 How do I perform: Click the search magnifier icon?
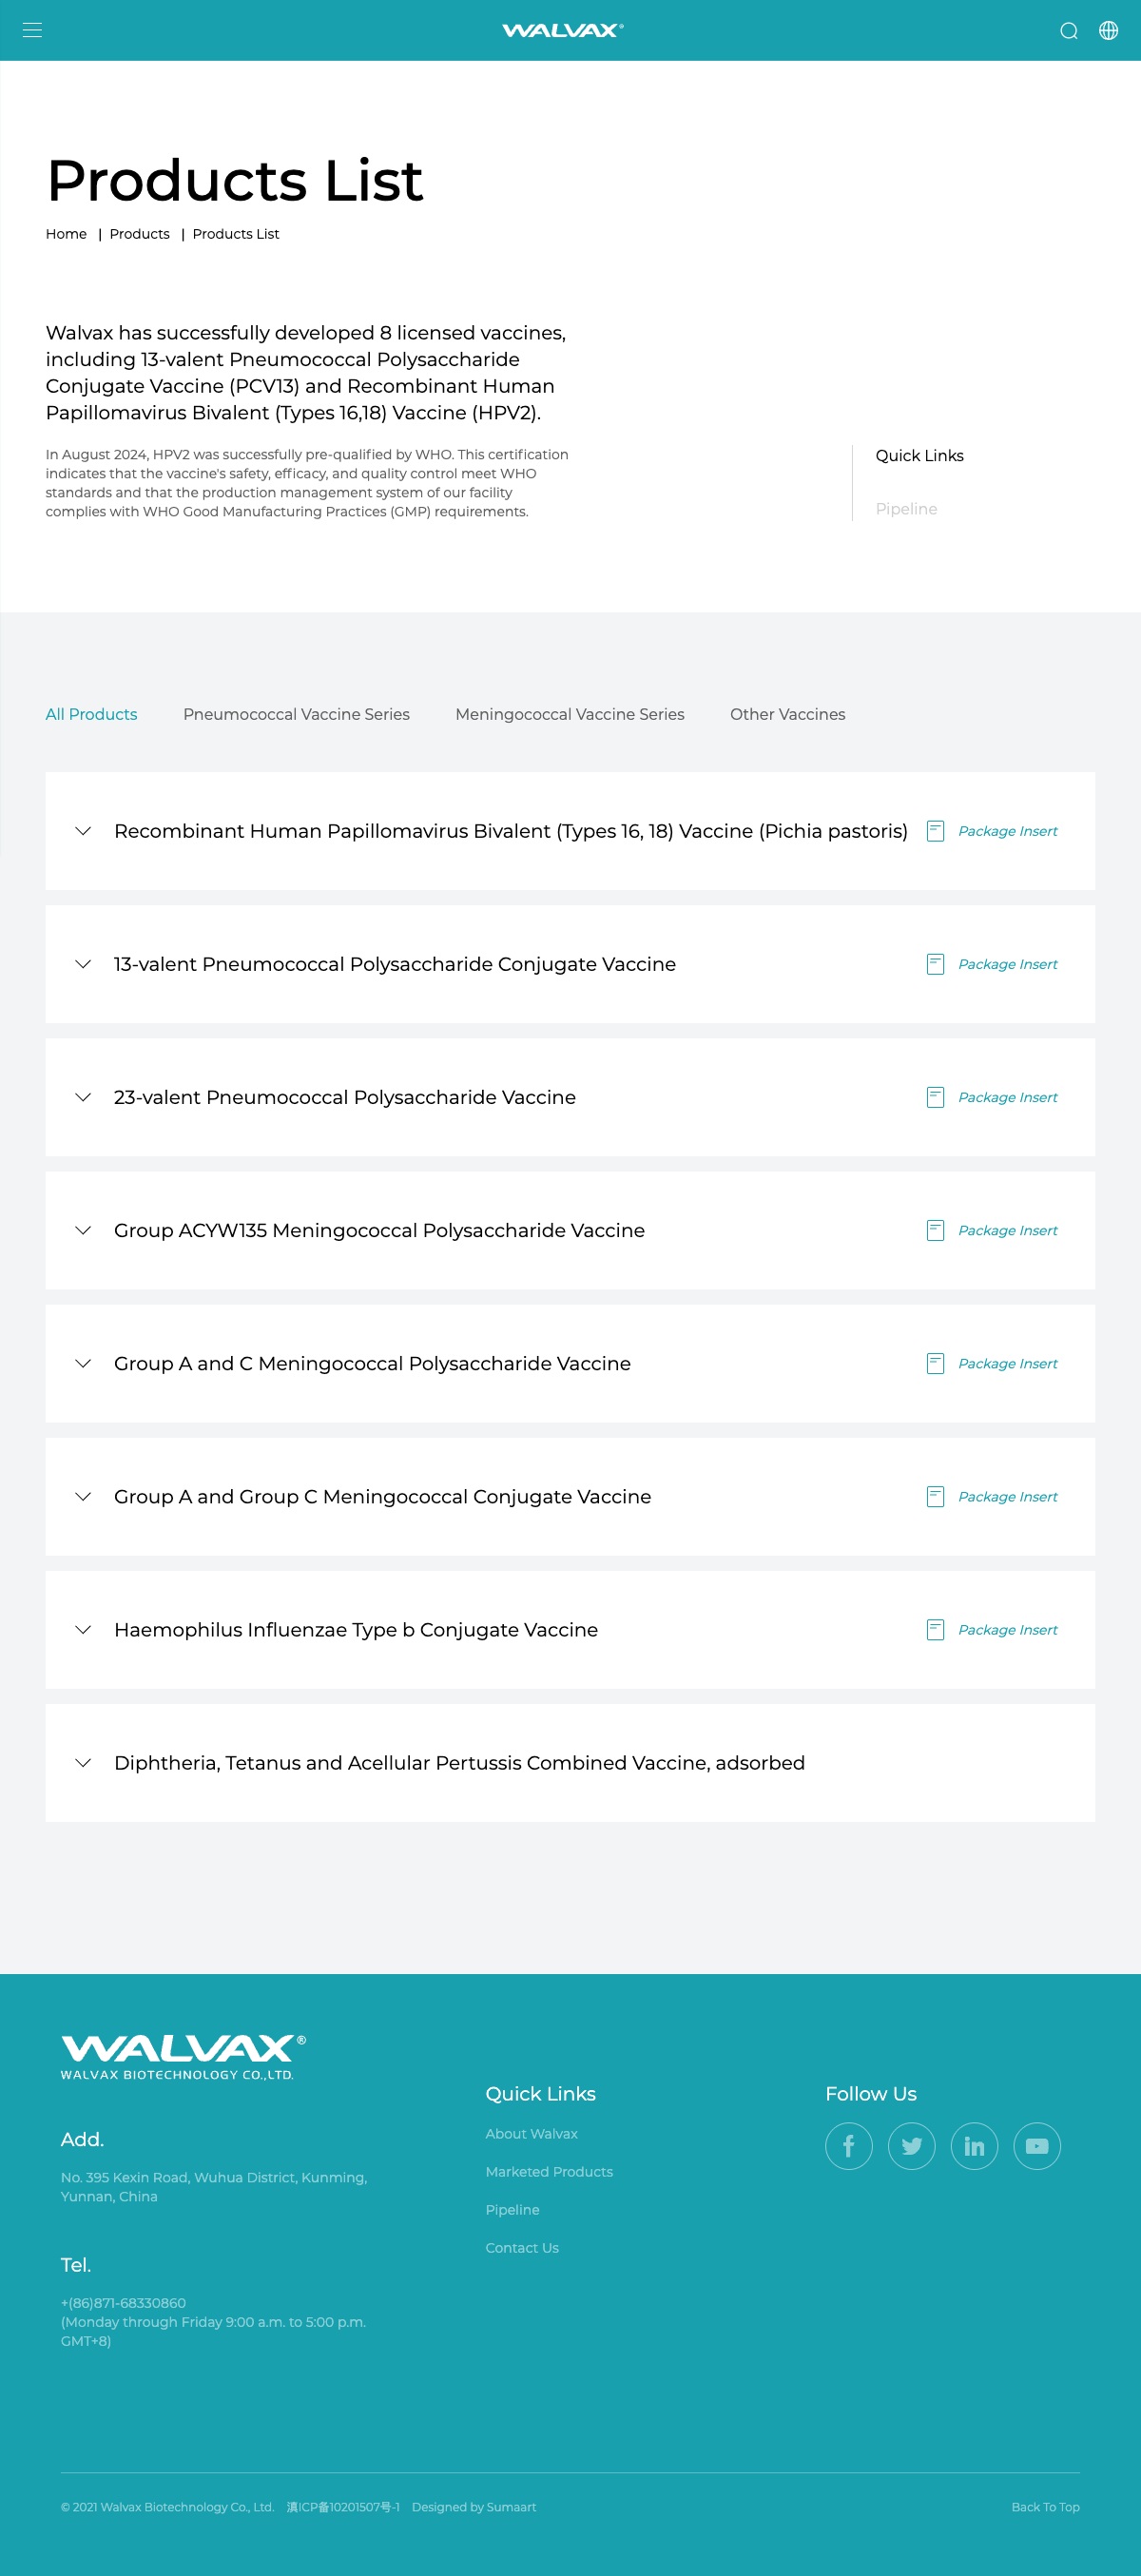click(1068, 30)
